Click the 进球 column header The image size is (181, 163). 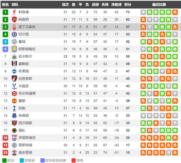[95, 4]
